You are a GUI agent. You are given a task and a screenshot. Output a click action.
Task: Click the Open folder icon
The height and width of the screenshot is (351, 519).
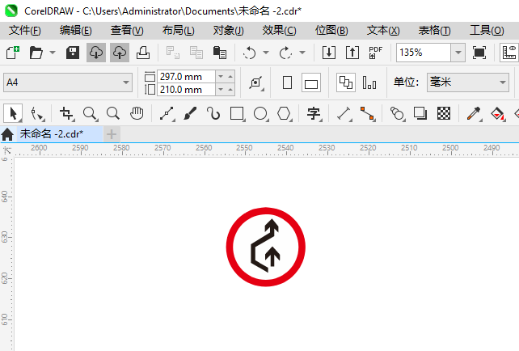tap(36, 53)
